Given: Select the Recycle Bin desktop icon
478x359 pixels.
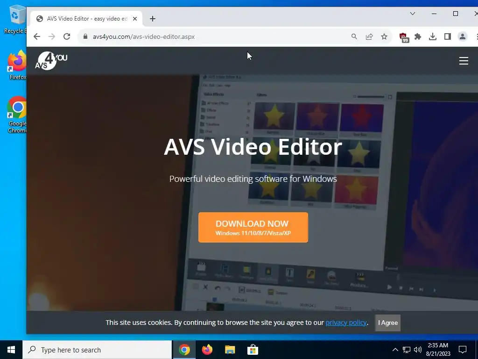Looking at the screenshot, I should click(16, 19).
